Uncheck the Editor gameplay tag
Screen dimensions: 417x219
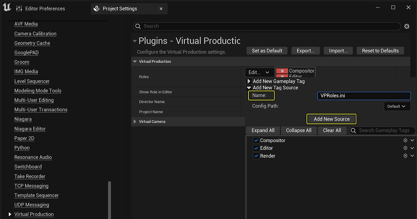[x=256, y=148]
